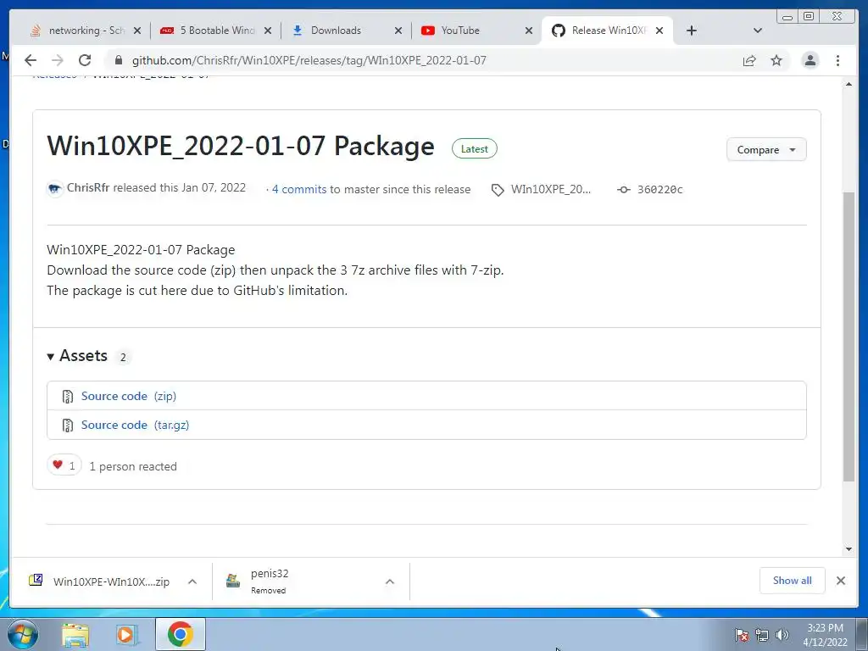
Task: Click the heart reaction button
Action: (x=64, y=465)
